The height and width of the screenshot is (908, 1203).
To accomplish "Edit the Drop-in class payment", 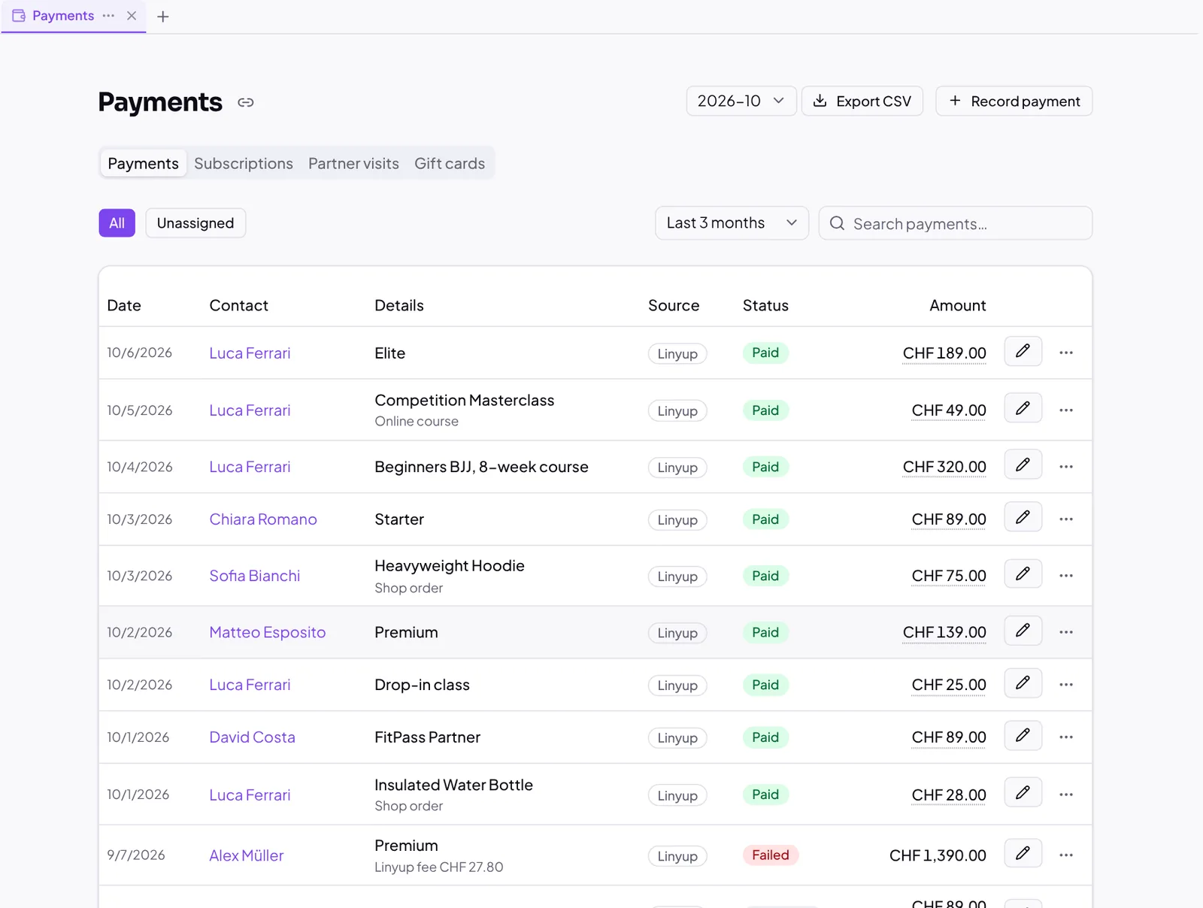I will click(x=1023, y=683).
